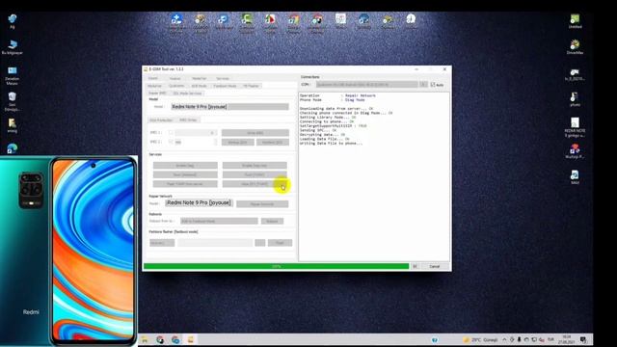This screenshot has height=347, width=617.
Task: Toggle the Auto checkbox in Connections
Action: 433,85
